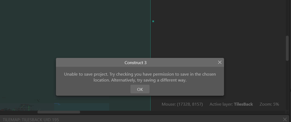
Task: Click vertical scrollbar track below the thumb
Action: tap(287, 80)
